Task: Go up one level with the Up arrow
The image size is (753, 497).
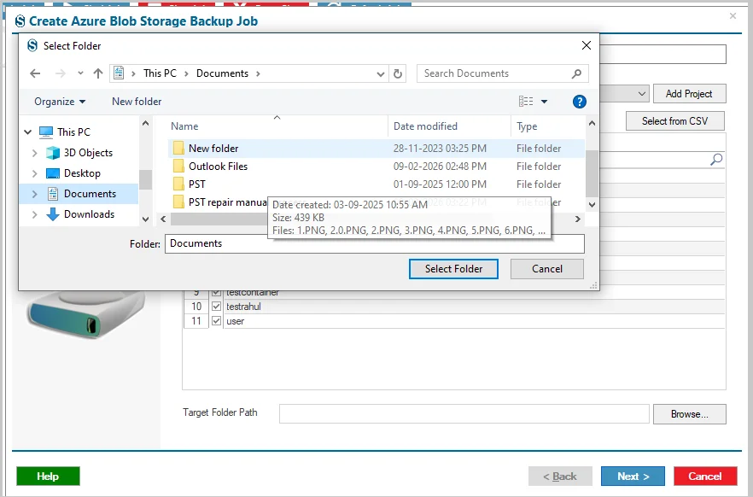Action: pyautogui.click(x=98, y=73)
